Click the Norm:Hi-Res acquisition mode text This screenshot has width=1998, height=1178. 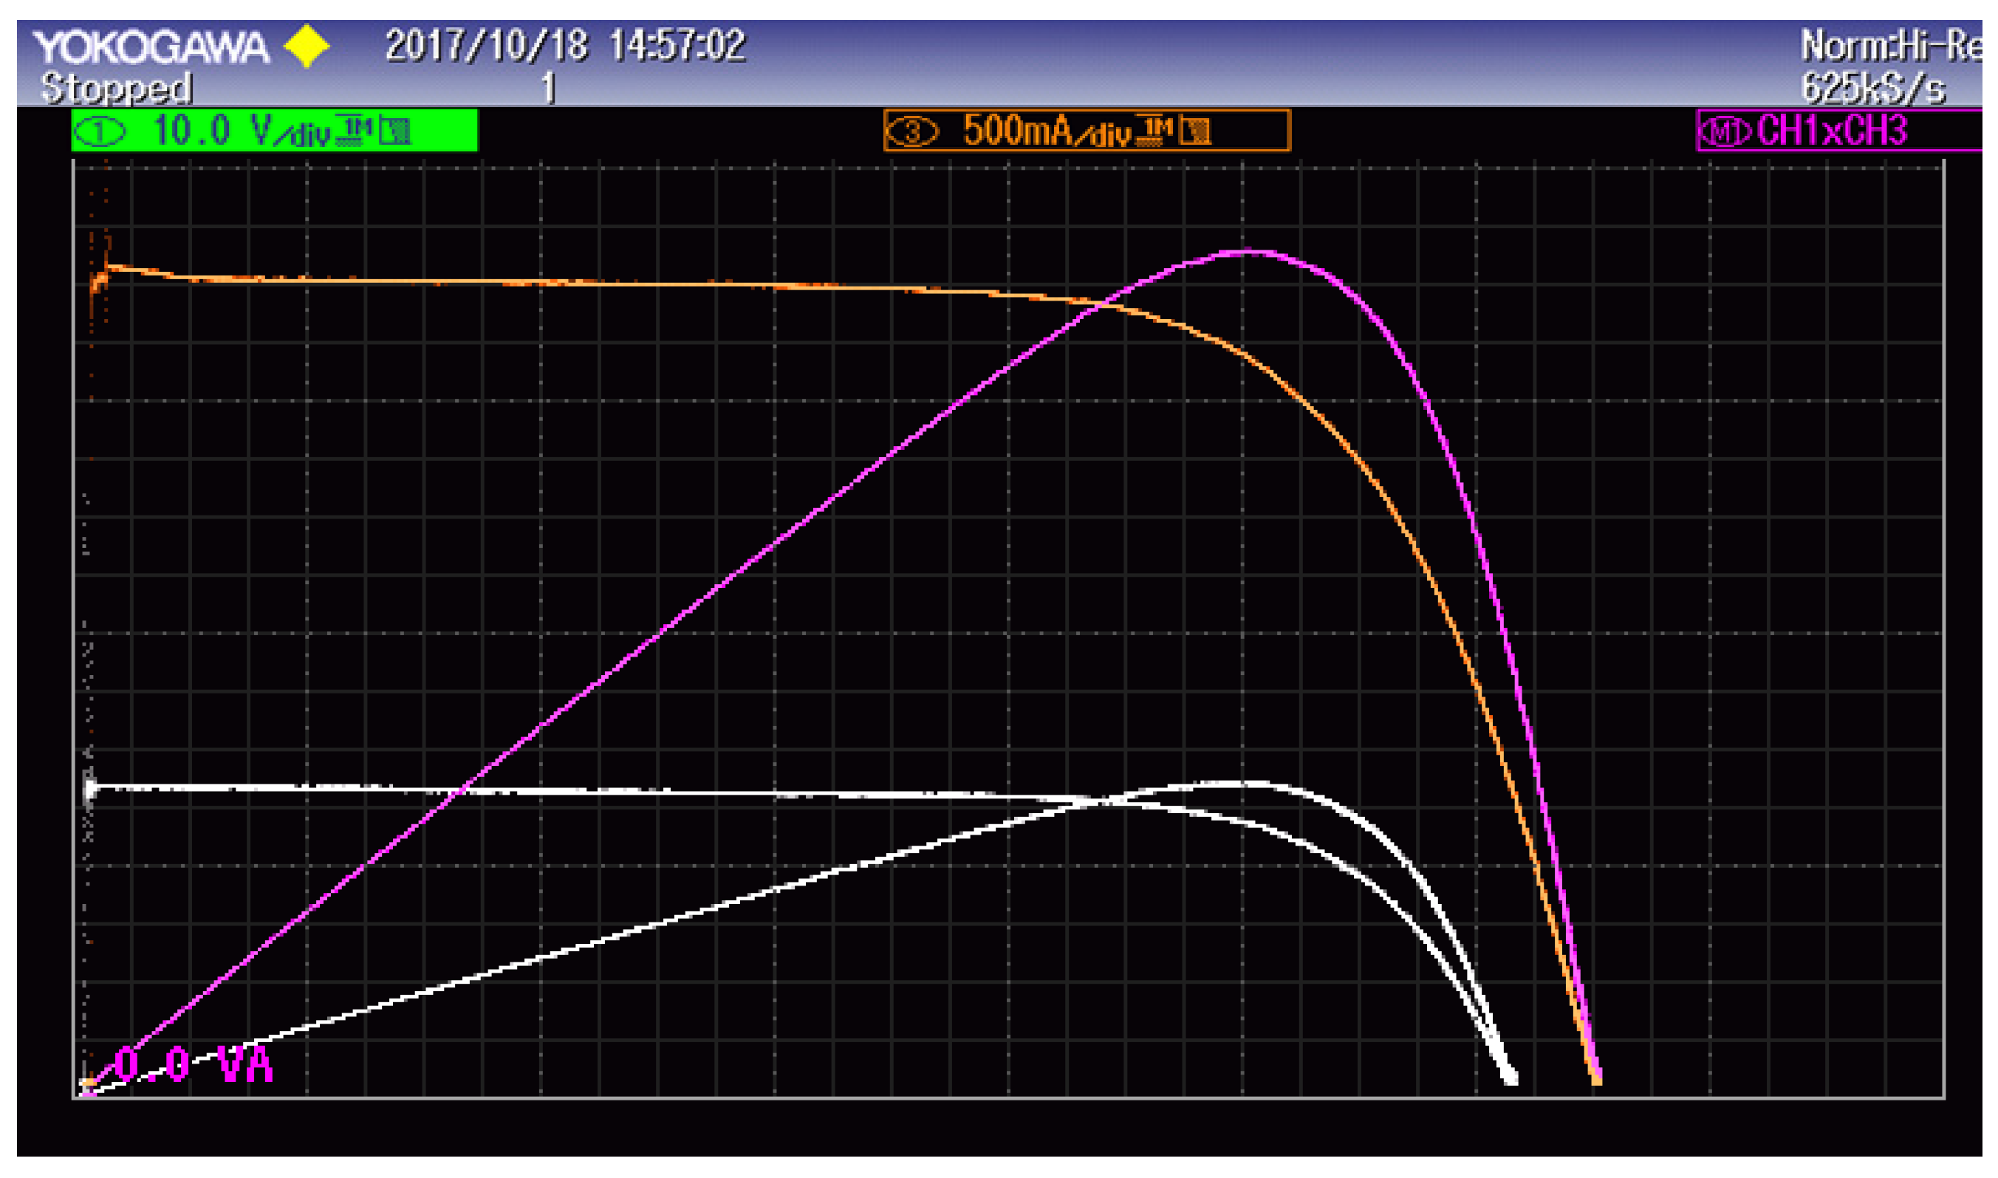[x=1893, y=46]
